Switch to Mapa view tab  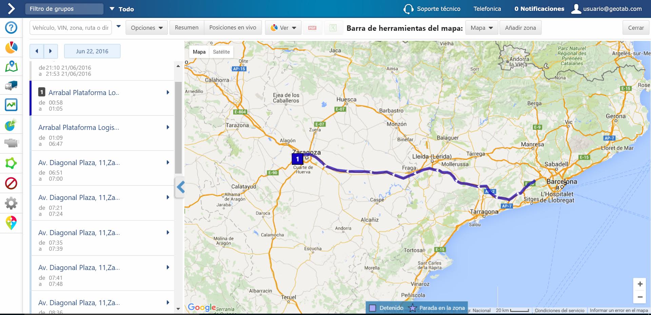pyautogui.click(x=199, y=52)
